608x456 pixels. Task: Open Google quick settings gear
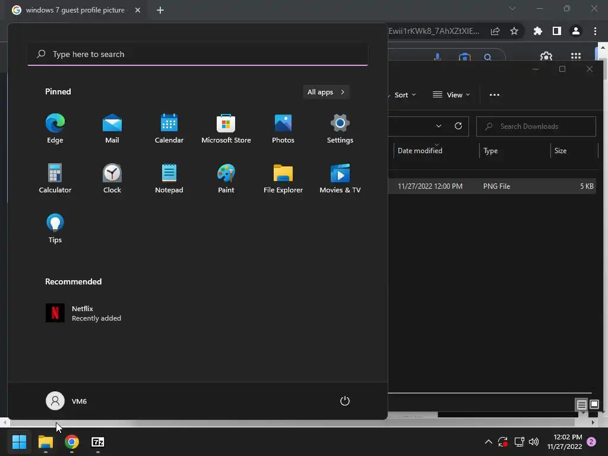[x=546, y=56]
